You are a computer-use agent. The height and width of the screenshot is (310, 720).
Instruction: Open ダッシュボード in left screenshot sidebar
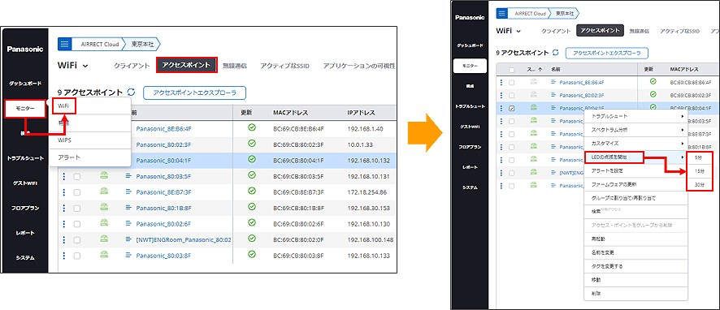(25, 84)
